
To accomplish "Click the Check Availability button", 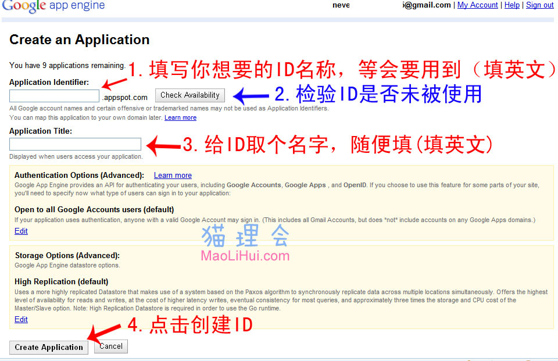I will coord(190,95).
